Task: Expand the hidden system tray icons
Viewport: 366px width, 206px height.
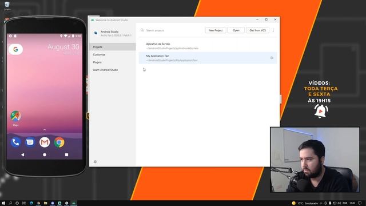Action: click(x=321, y=203)
